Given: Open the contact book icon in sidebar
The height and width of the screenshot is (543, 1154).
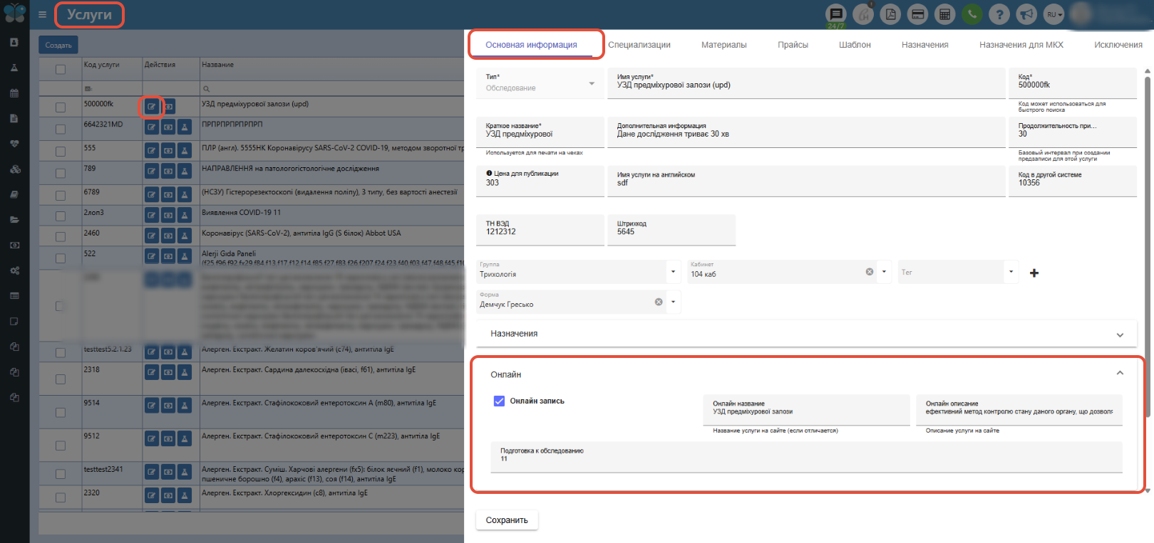Looking at the screenshot, I should [14, 42].
